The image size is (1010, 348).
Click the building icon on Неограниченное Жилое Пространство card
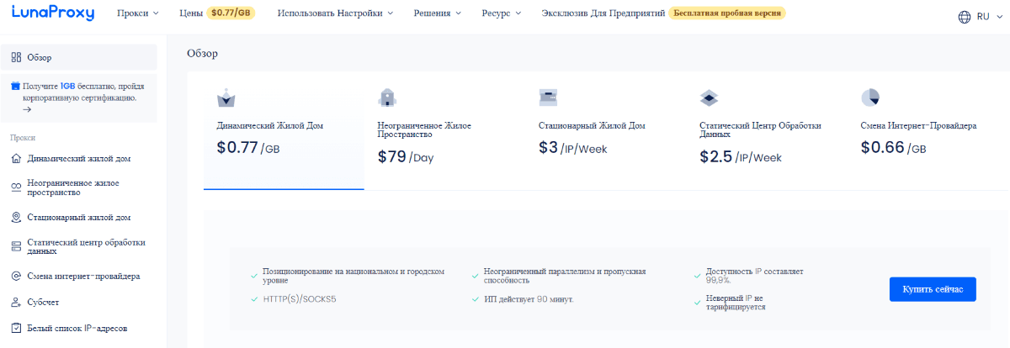(x=387, y=98)
